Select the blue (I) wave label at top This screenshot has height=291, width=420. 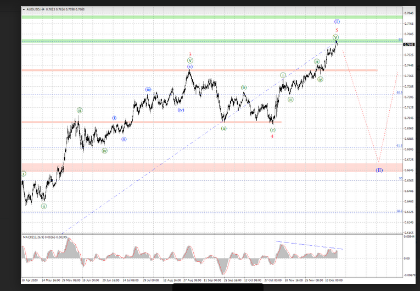(337, 21)
